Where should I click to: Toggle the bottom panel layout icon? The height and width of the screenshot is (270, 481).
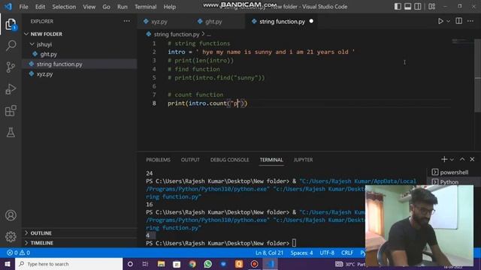coord(407,7)
